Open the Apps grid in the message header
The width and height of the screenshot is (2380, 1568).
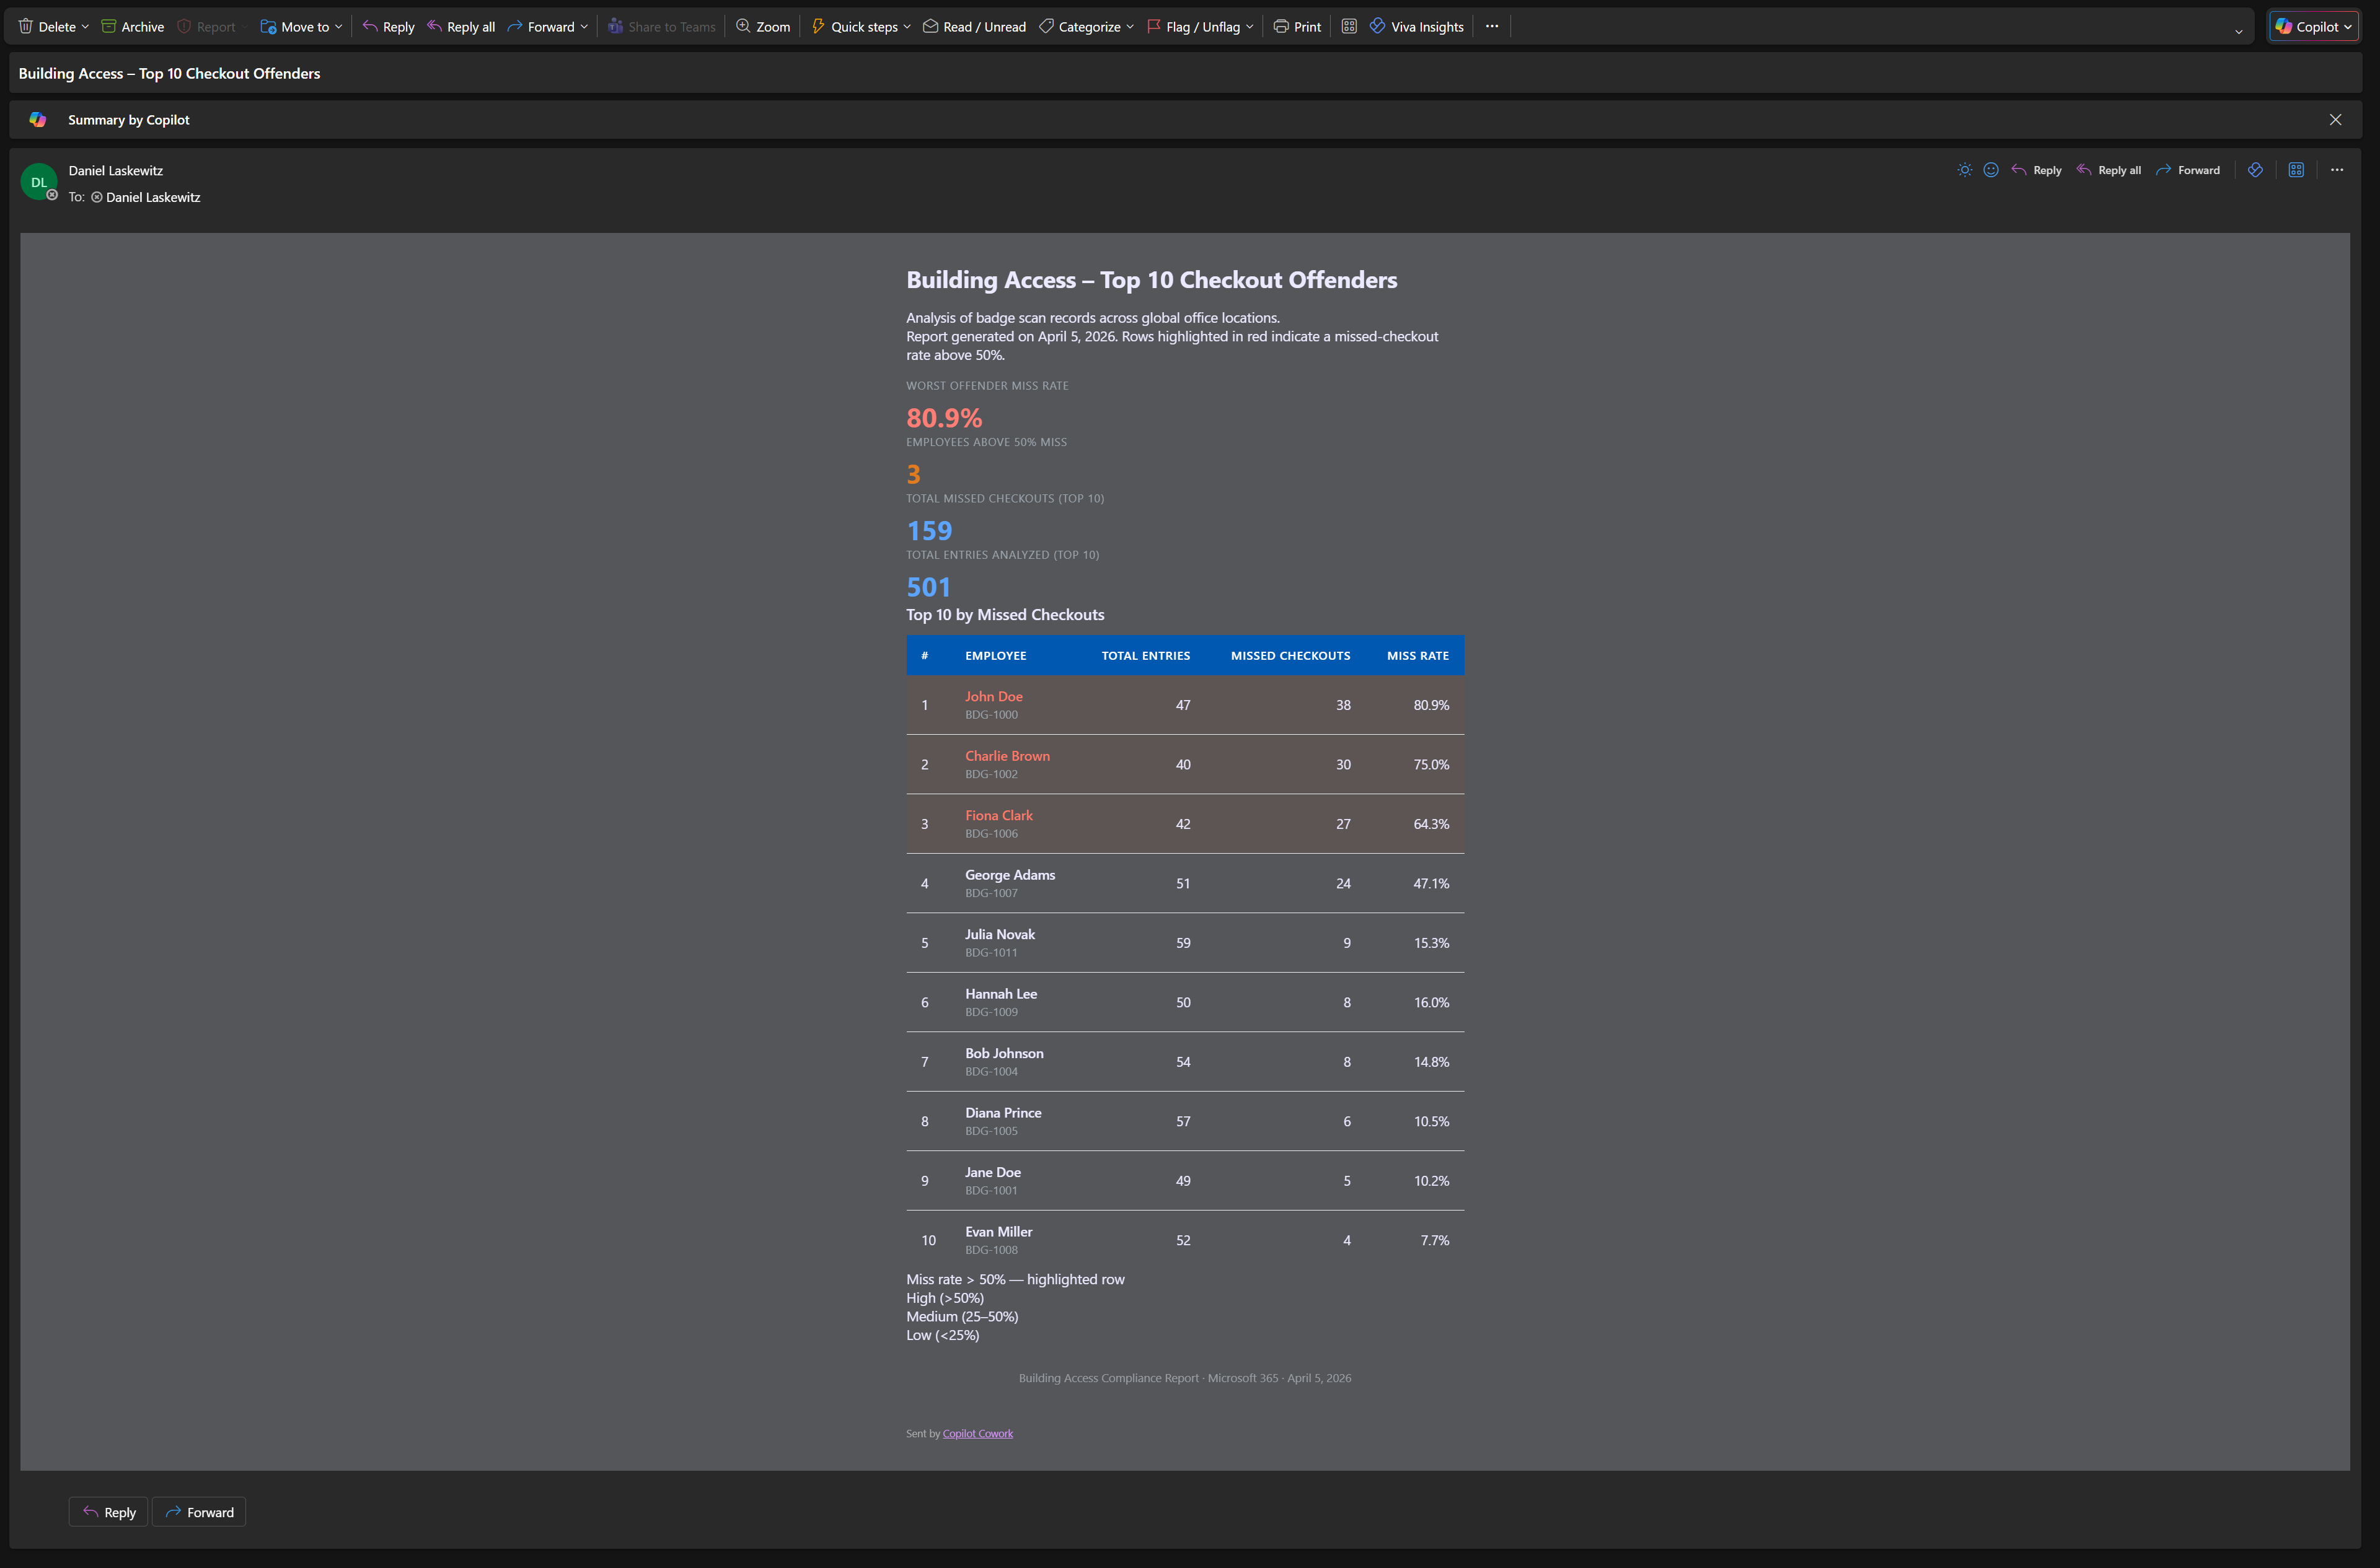click(2296, 170)
